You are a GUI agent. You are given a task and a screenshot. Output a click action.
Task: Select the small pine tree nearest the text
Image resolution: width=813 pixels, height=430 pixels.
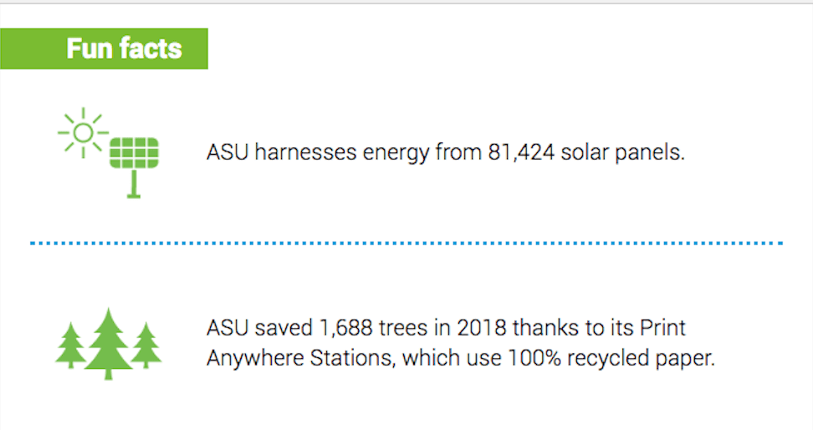pos(146,346)
